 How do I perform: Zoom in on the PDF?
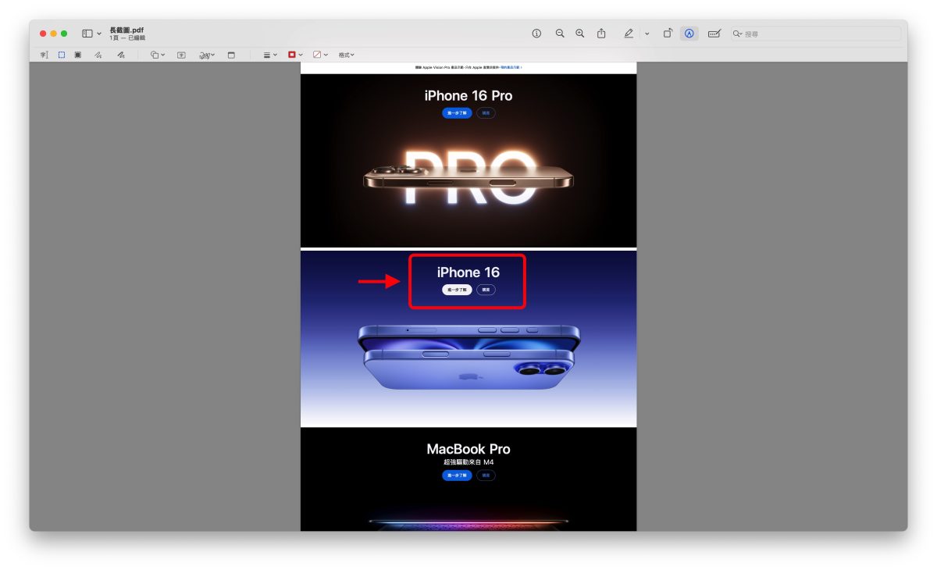tap(579, 34)
